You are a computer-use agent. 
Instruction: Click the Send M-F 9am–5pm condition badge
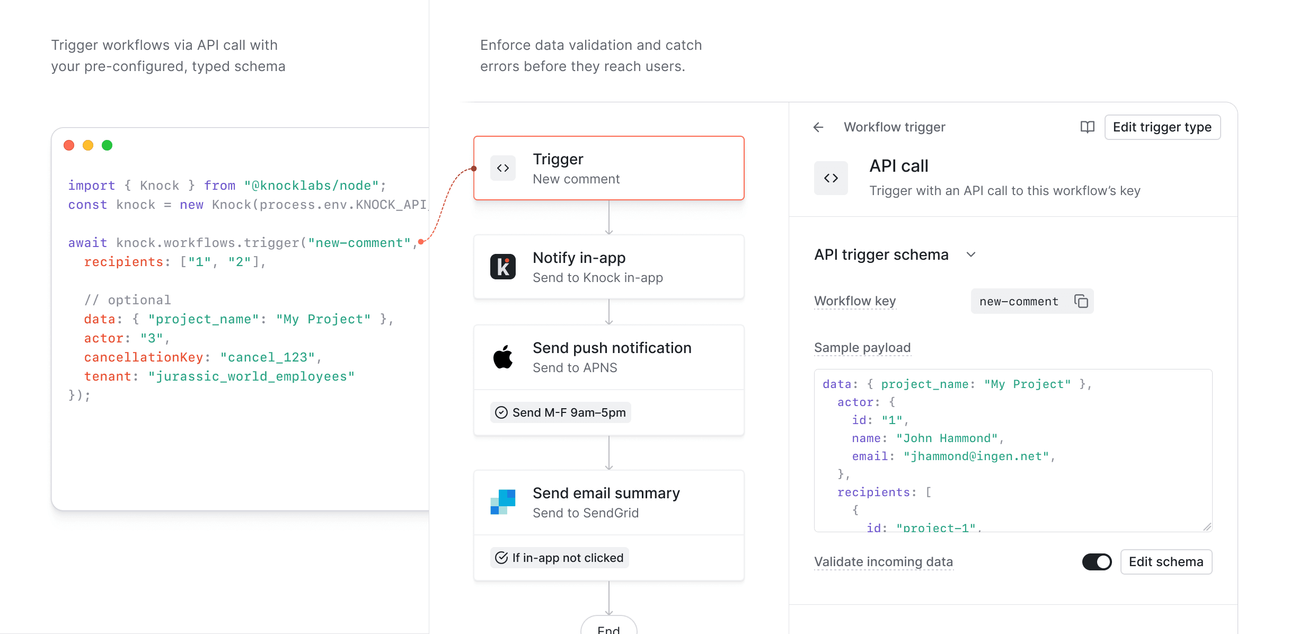(560, 412)
